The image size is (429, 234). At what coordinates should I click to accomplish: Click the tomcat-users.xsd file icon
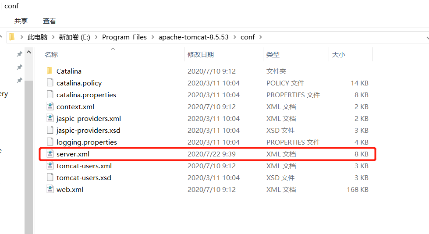click(50, 177)
